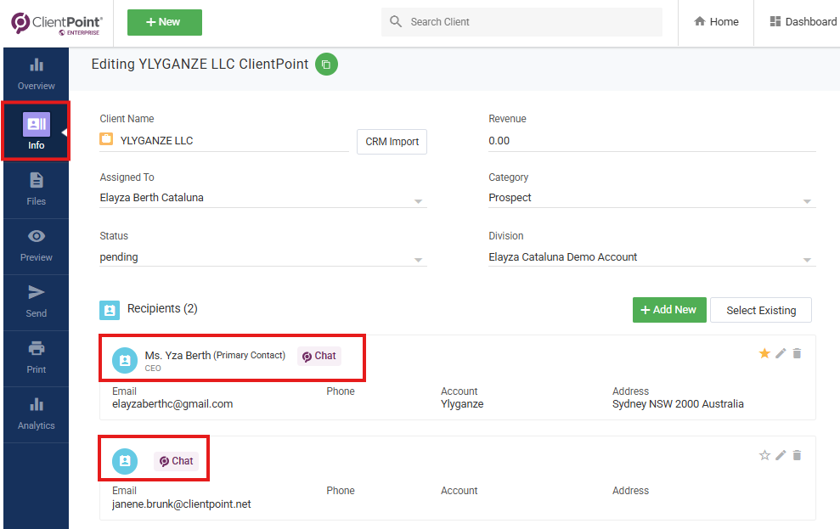Open the Status dropdown showing pending

click(x=263, y=257)
